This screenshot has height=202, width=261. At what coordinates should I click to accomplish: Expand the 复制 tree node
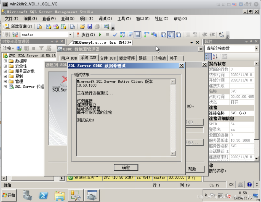(x=5, y=76)
